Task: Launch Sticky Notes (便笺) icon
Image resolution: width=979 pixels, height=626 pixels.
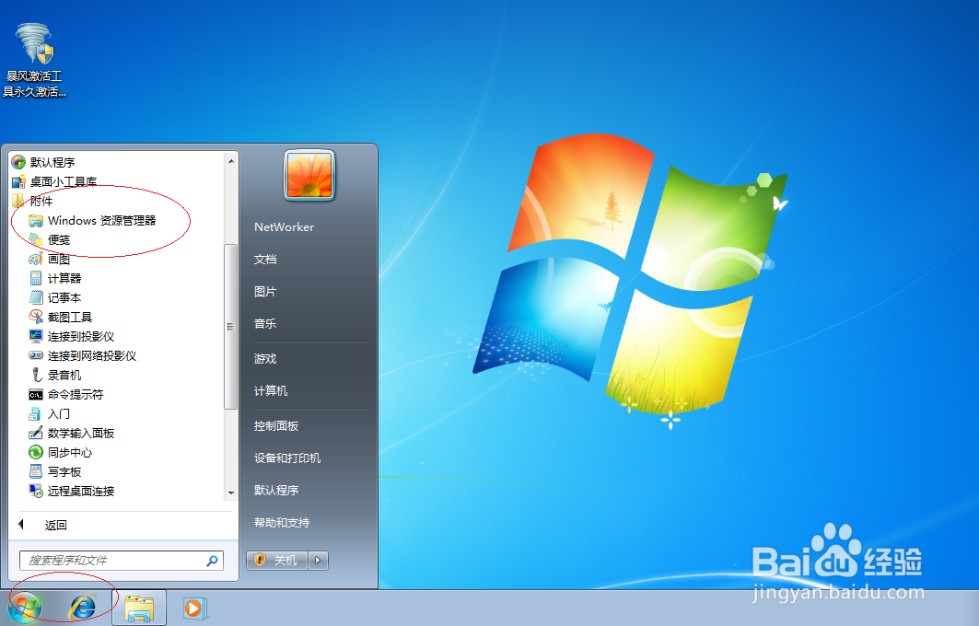Action: (36, 239)
